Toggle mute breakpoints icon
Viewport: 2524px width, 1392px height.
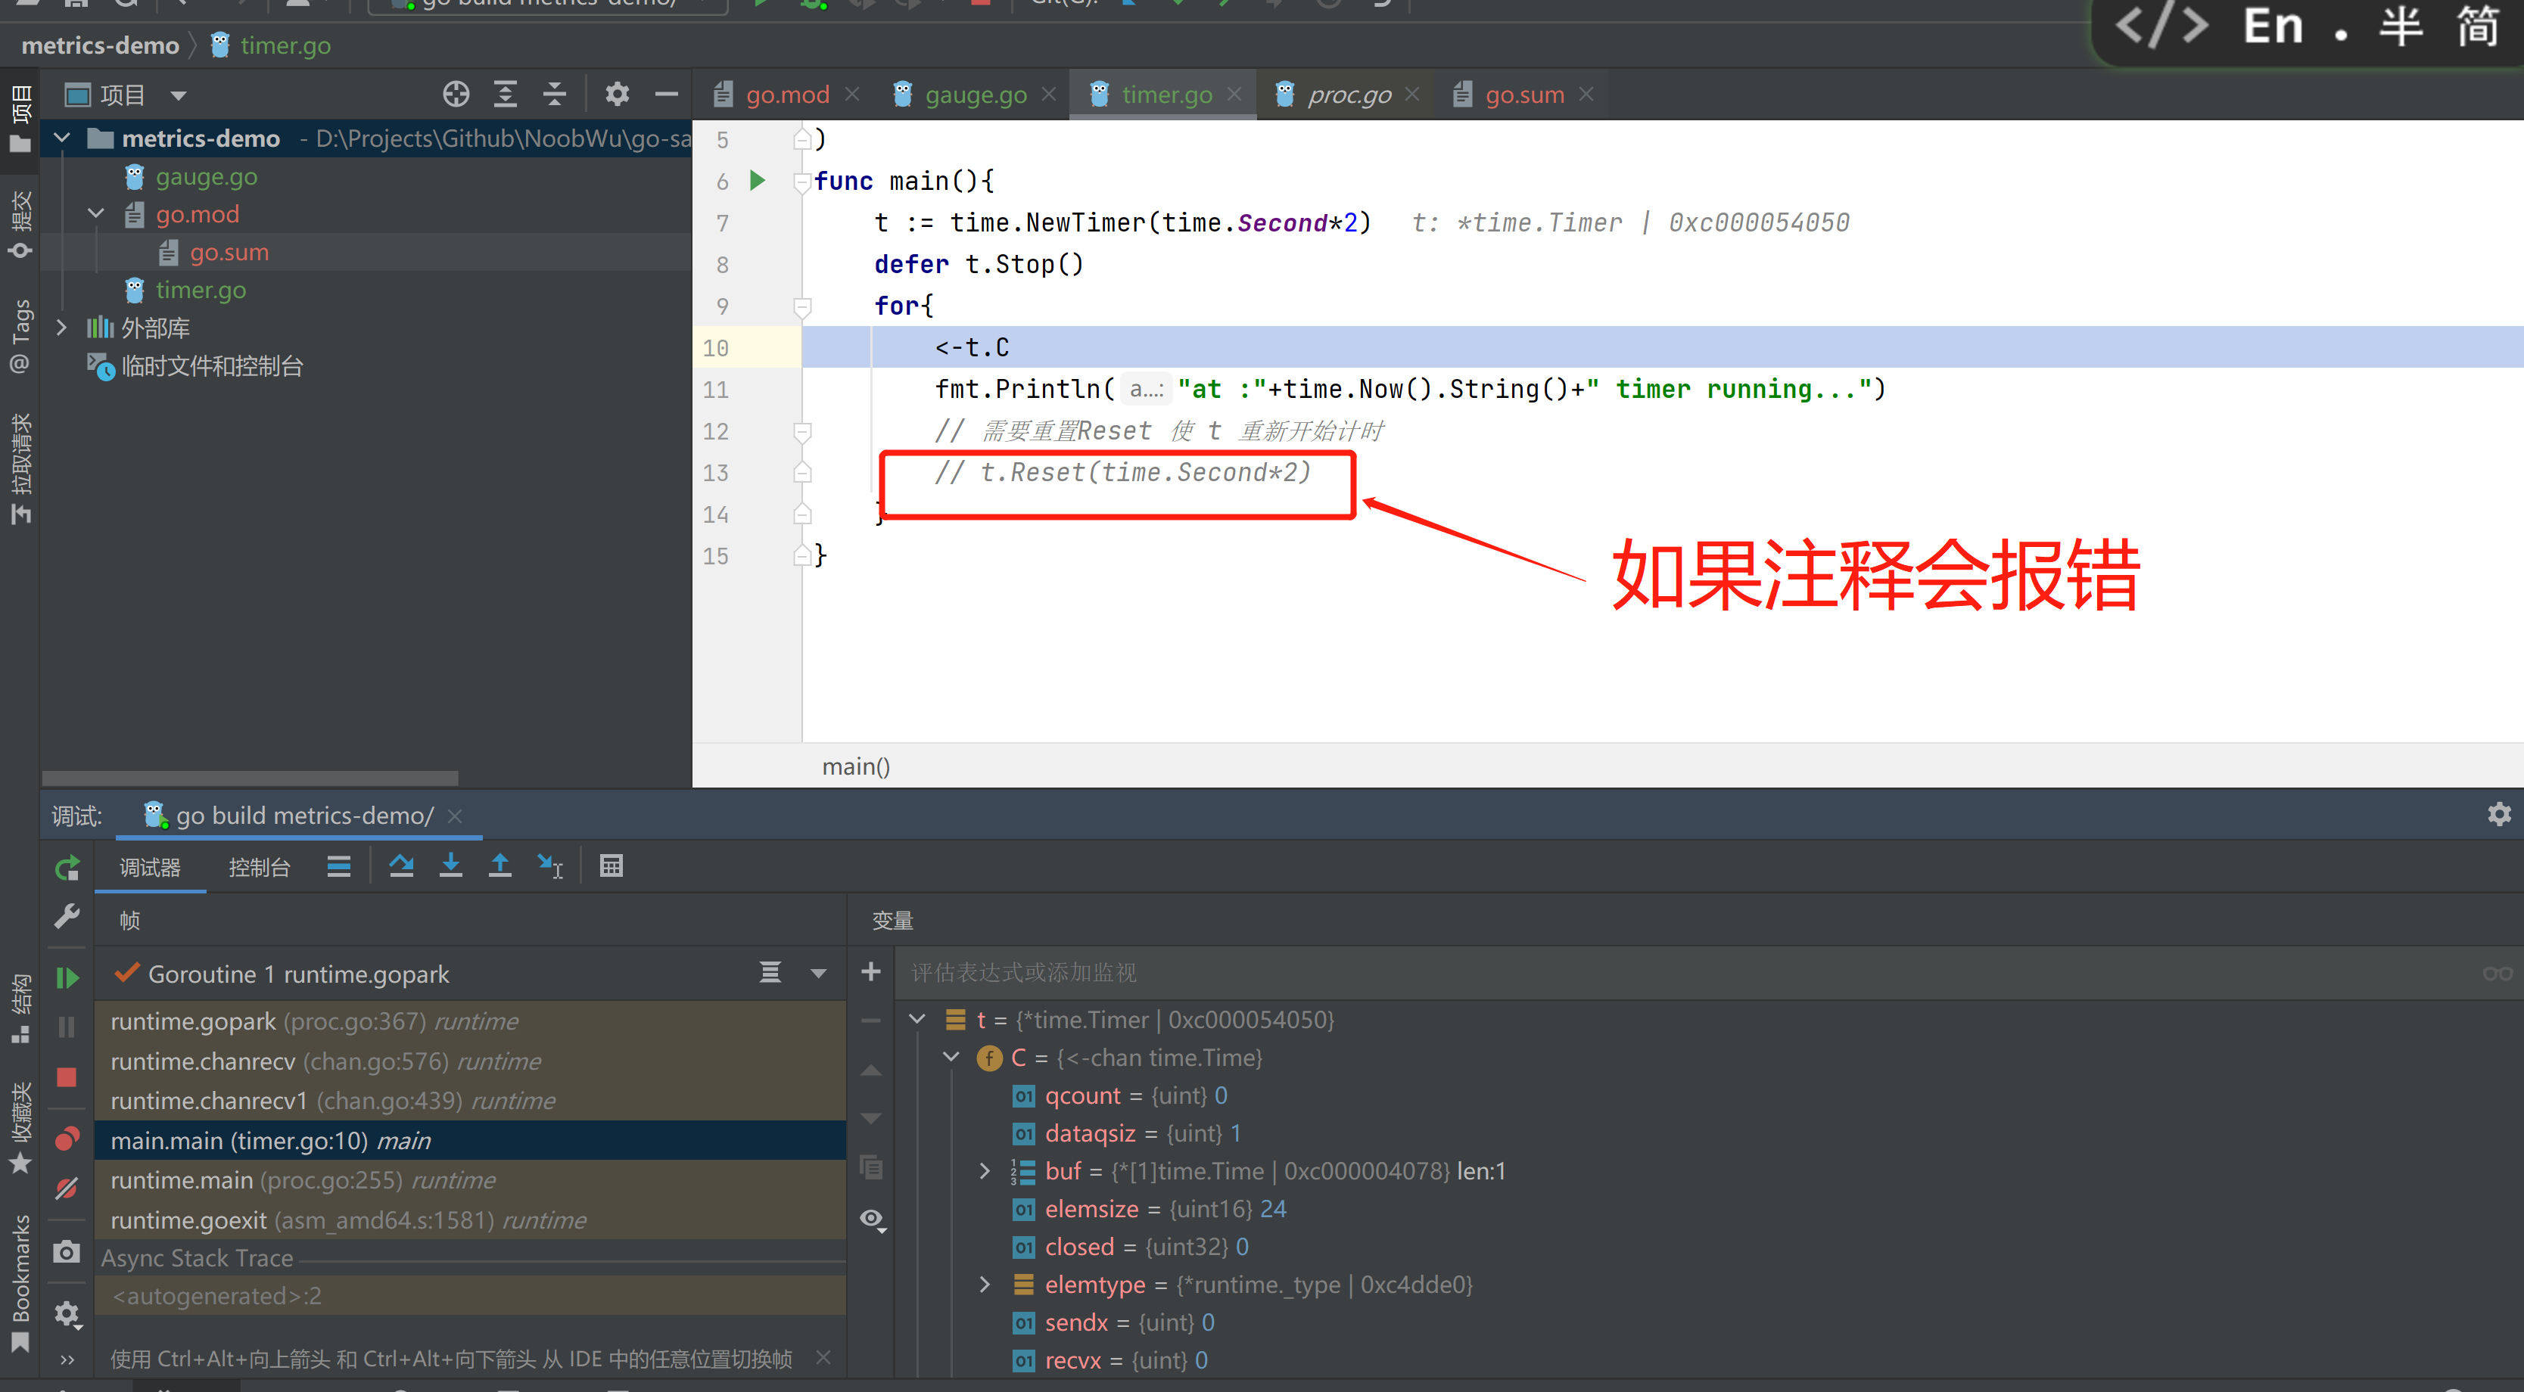pyautogui.click(x=67, y=1188)
